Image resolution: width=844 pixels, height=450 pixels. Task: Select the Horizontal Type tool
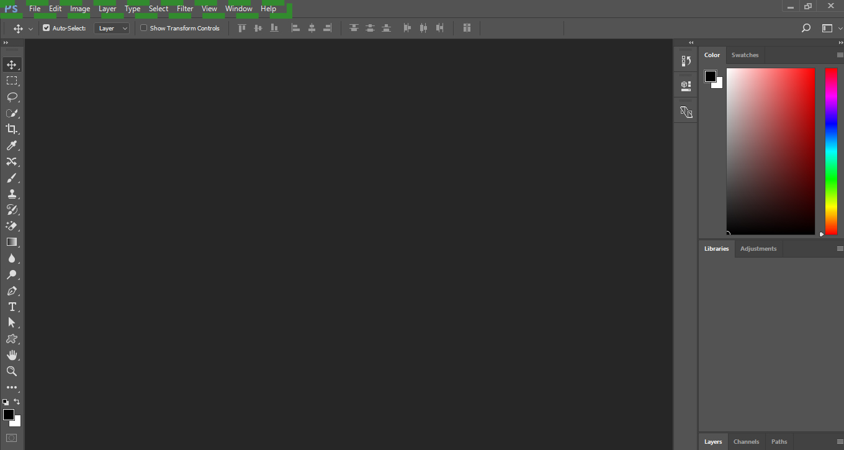tap(12, 307)
